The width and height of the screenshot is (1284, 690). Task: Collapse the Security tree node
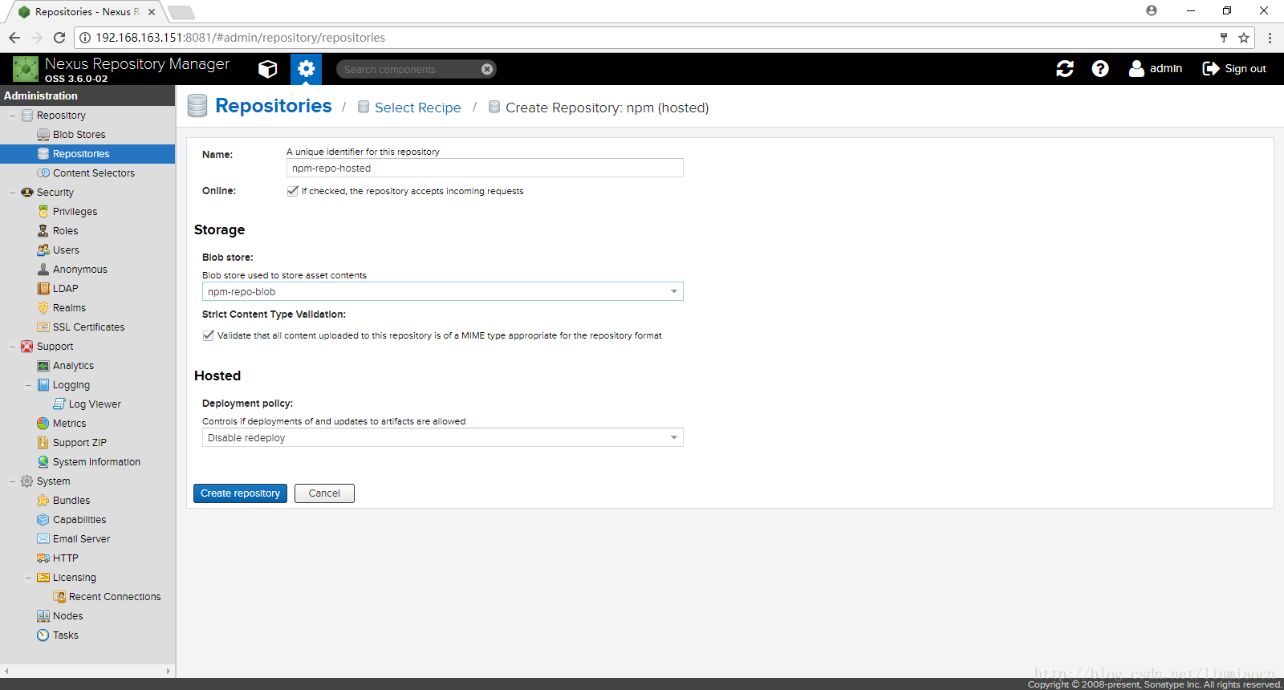[x=12, y=193]
